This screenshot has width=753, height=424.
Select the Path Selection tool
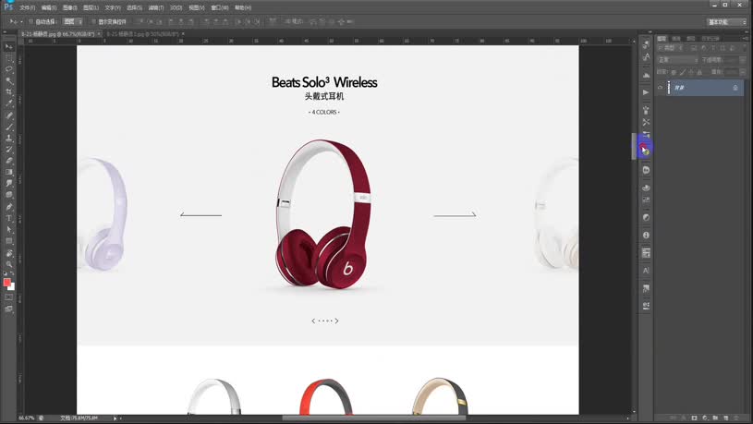pyautogui.click(x=8, y=229)
